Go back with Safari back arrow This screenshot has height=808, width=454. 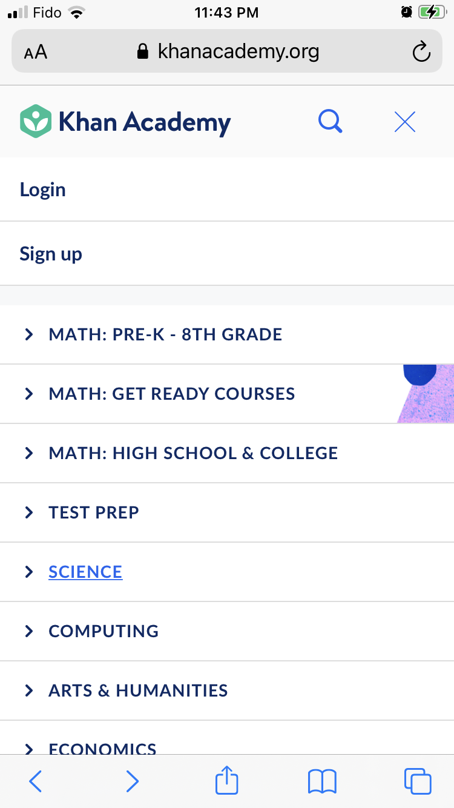[36, 781]
